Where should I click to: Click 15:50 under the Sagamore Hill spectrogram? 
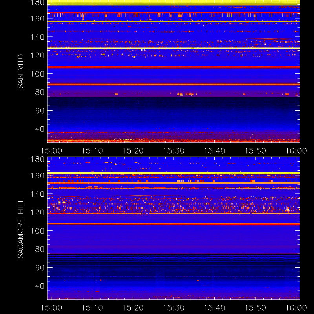coord(256,308)
